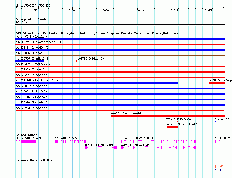
Task: Open the nsv1722 (Kidd2008) label
Action: pos(90,58)
